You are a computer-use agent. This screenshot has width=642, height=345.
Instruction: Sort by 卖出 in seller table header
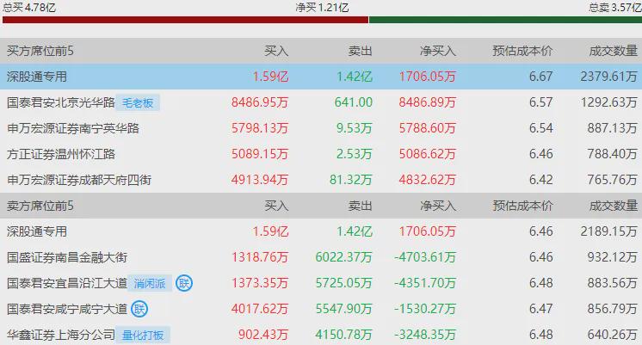(361, 206)
